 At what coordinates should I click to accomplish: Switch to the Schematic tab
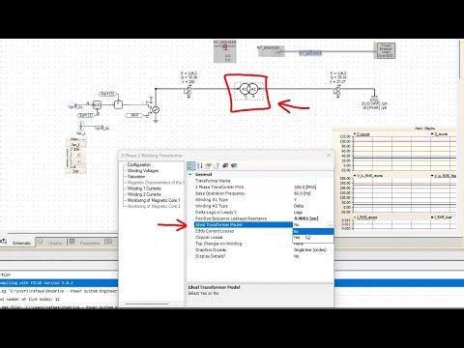(x=21, y=243)
